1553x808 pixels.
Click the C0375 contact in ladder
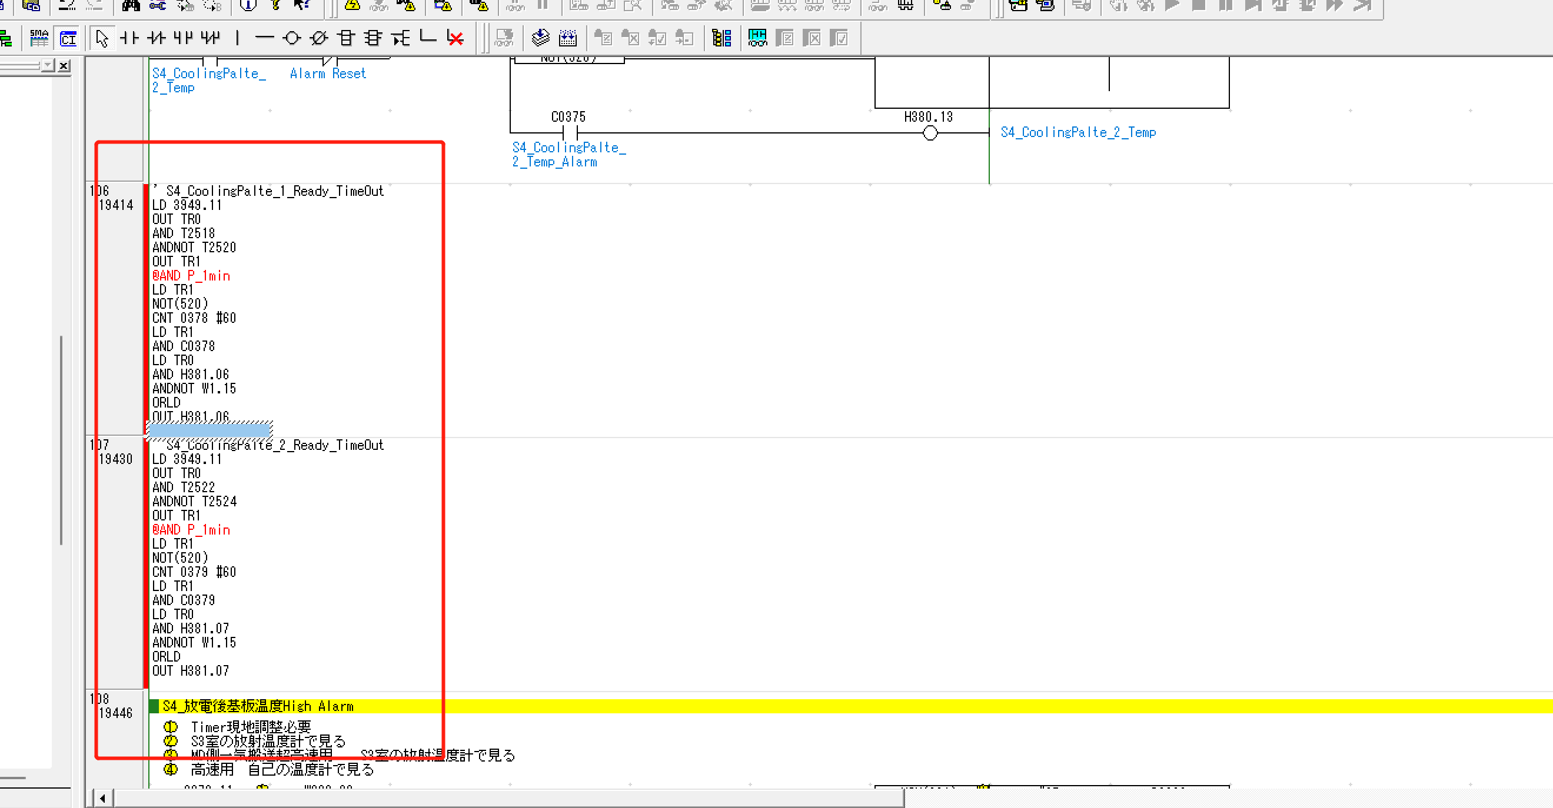pos(570,132)
